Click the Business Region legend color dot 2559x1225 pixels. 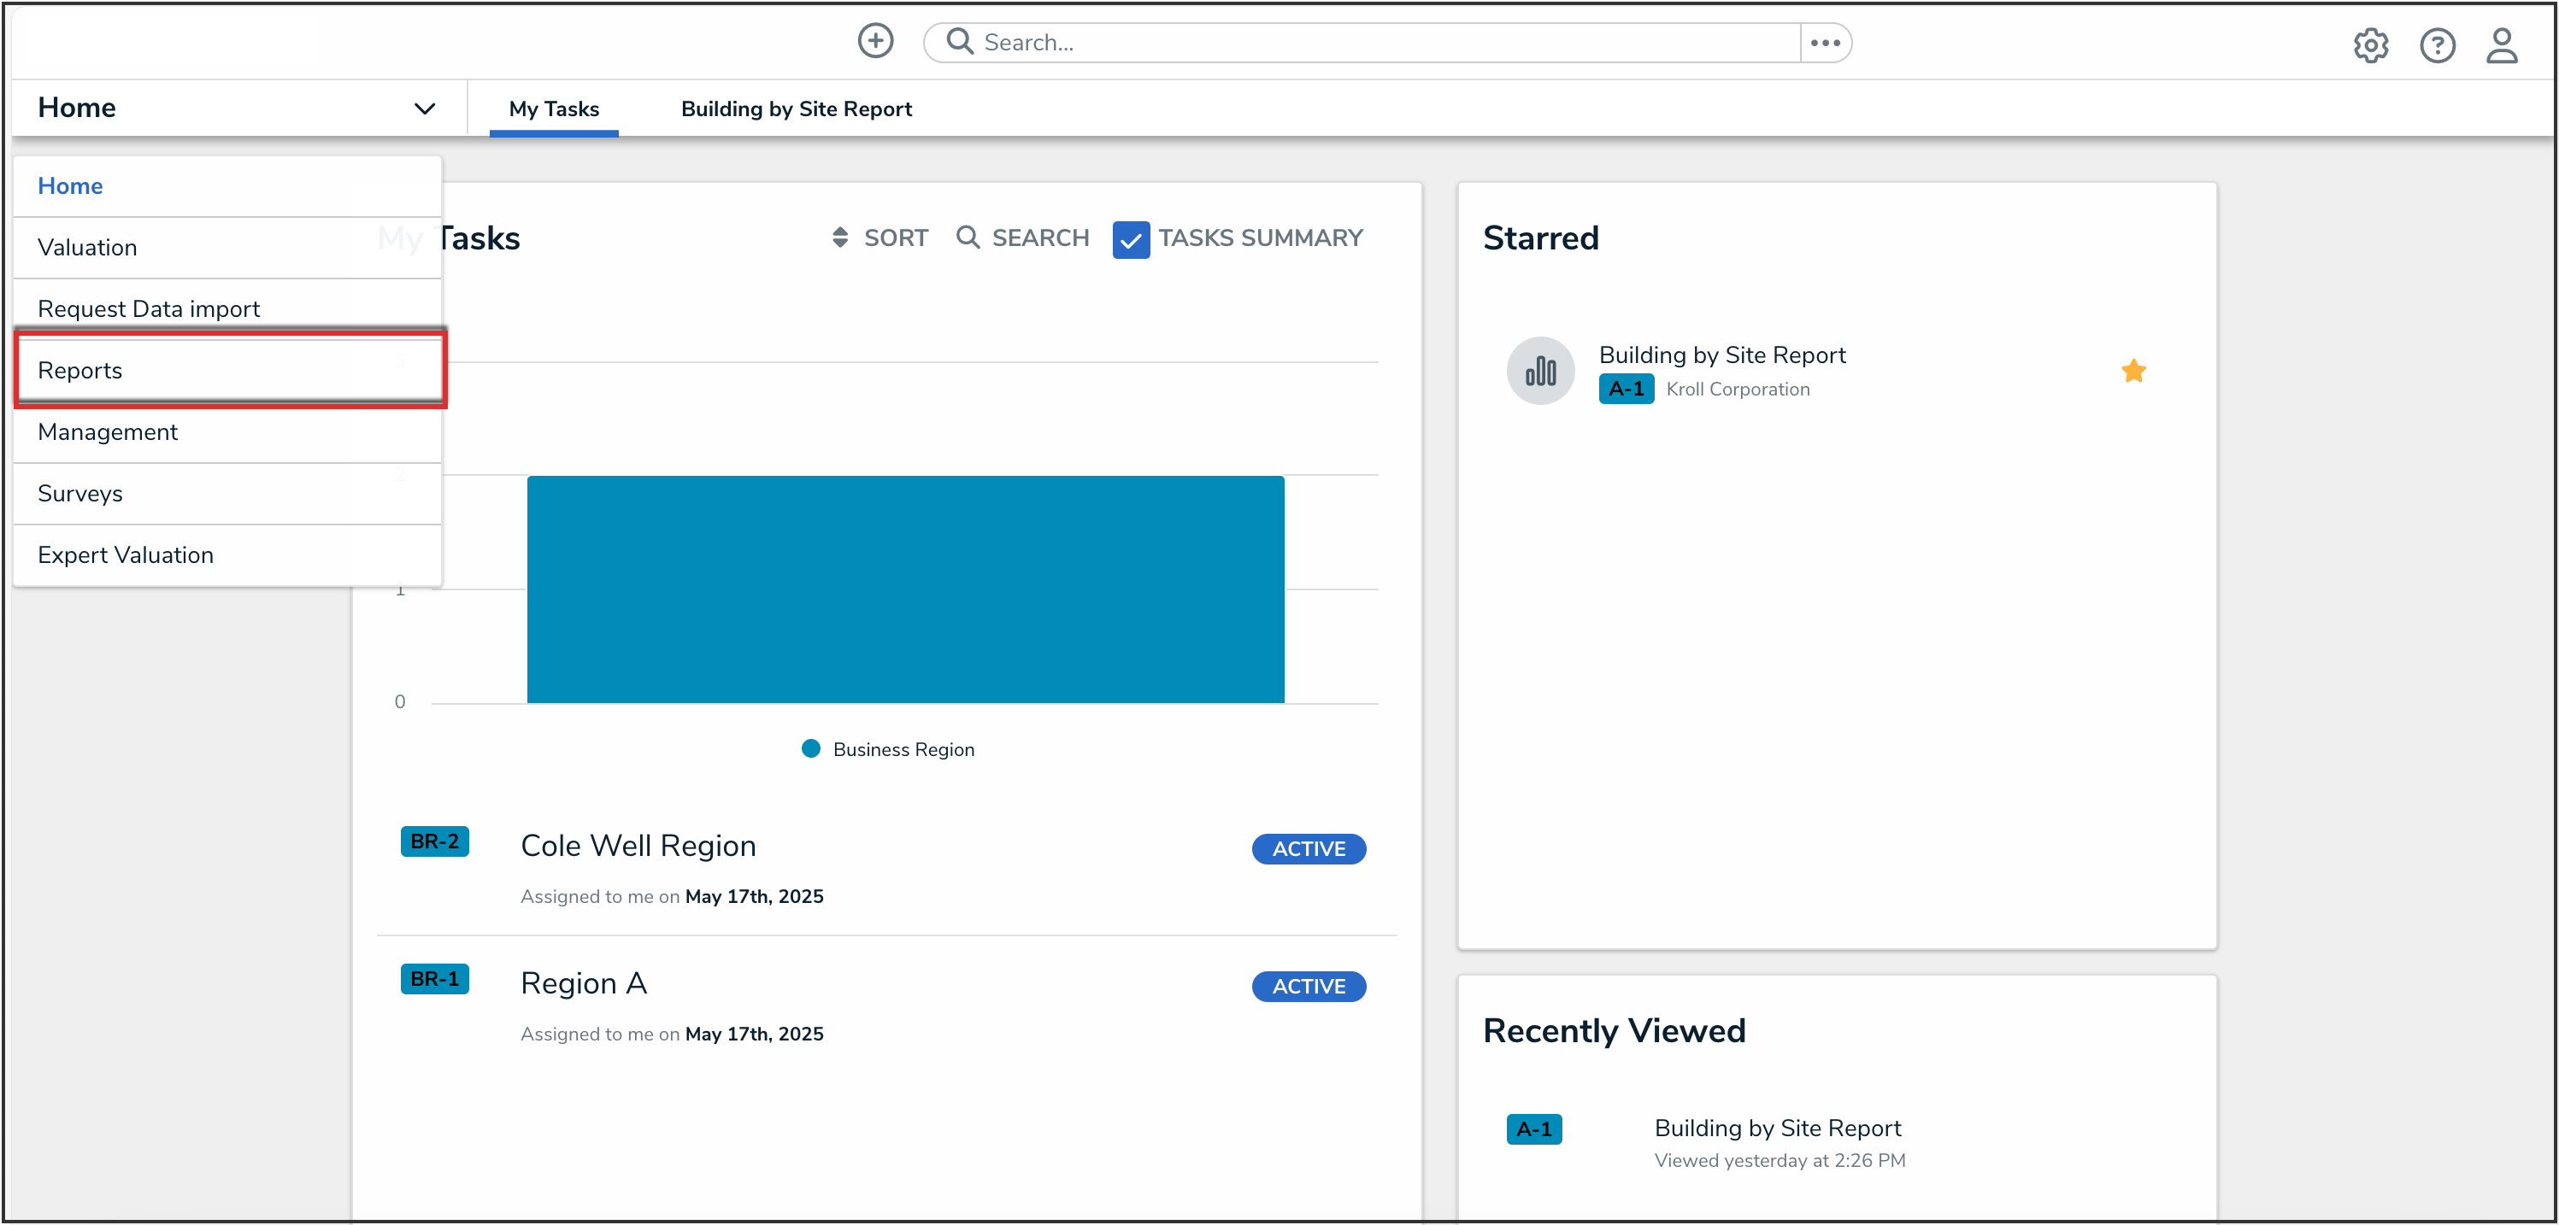pyautogui.click(x=810, y=748)
